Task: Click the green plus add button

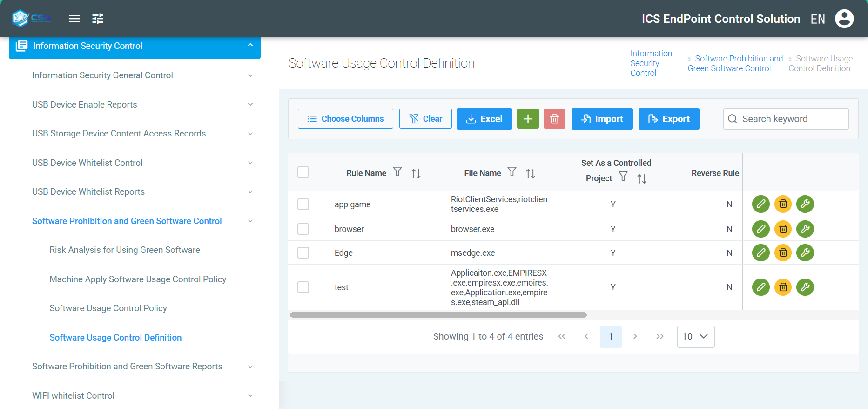Action: click(528, 119)
